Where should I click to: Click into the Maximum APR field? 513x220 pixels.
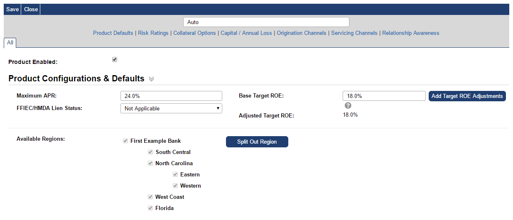click(171, 96)
